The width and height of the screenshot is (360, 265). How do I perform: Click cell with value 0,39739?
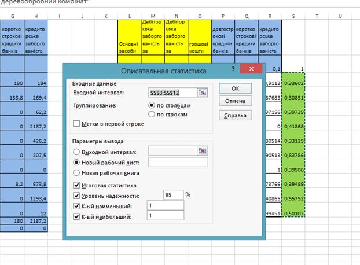(293, 109)
